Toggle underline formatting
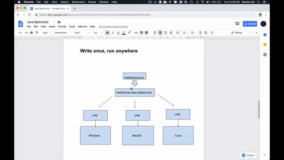This screenshot has height=160, width=284. point(118,33)
